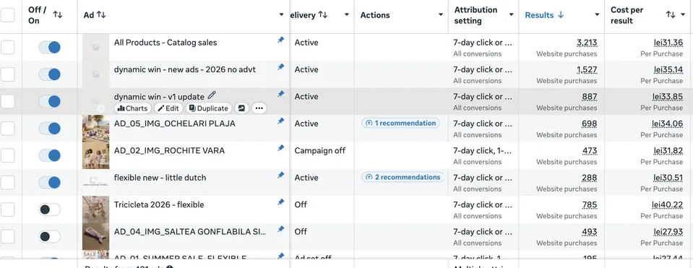The height and width of the screenshot is (268, 693).
Task: Sort by Delivery column arrows
Action: click(x=323, y=15)
